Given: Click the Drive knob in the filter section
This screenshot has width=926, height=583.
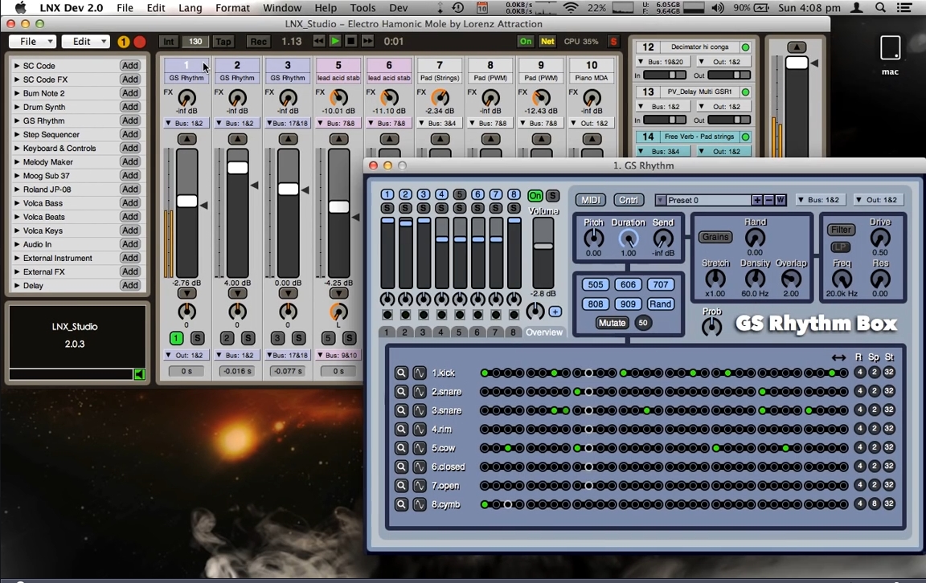Looking at the screenshot, I should [x=880, y=238].
